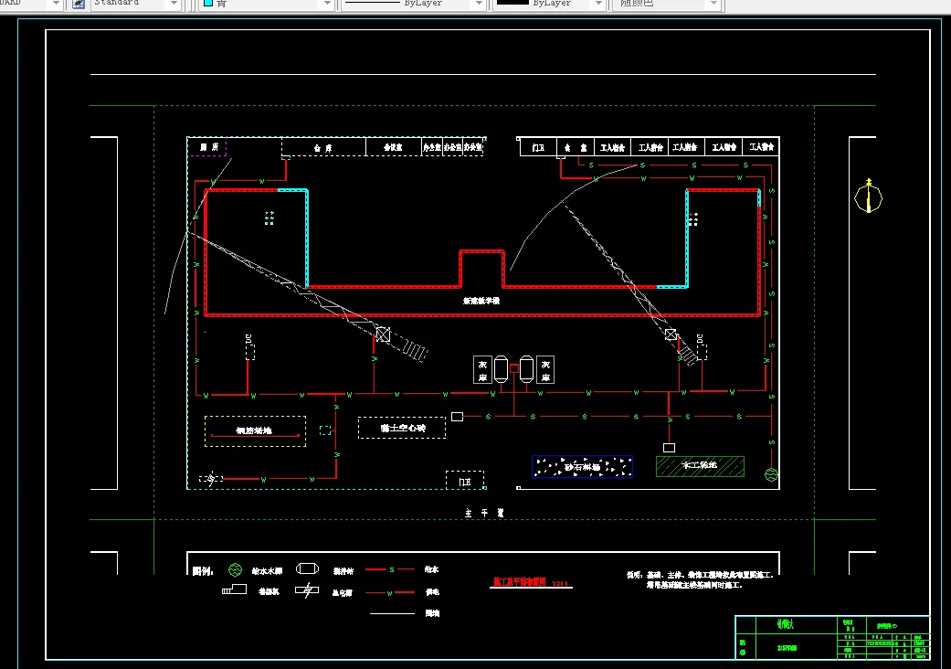Open the cyan 青 color dropdown
This screenshot has height=669, width=951.
pyautogui.click(x=328, y=4)
